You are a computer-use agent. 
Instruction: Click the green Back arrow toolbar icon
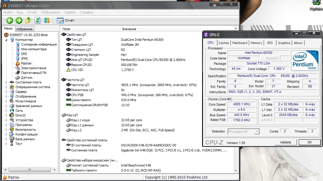click(10, 20)
